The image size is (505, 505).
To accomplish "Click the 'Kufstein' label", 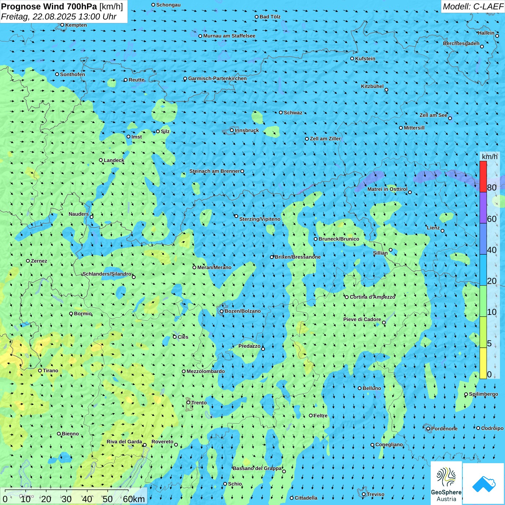I will tap(365, 58).
